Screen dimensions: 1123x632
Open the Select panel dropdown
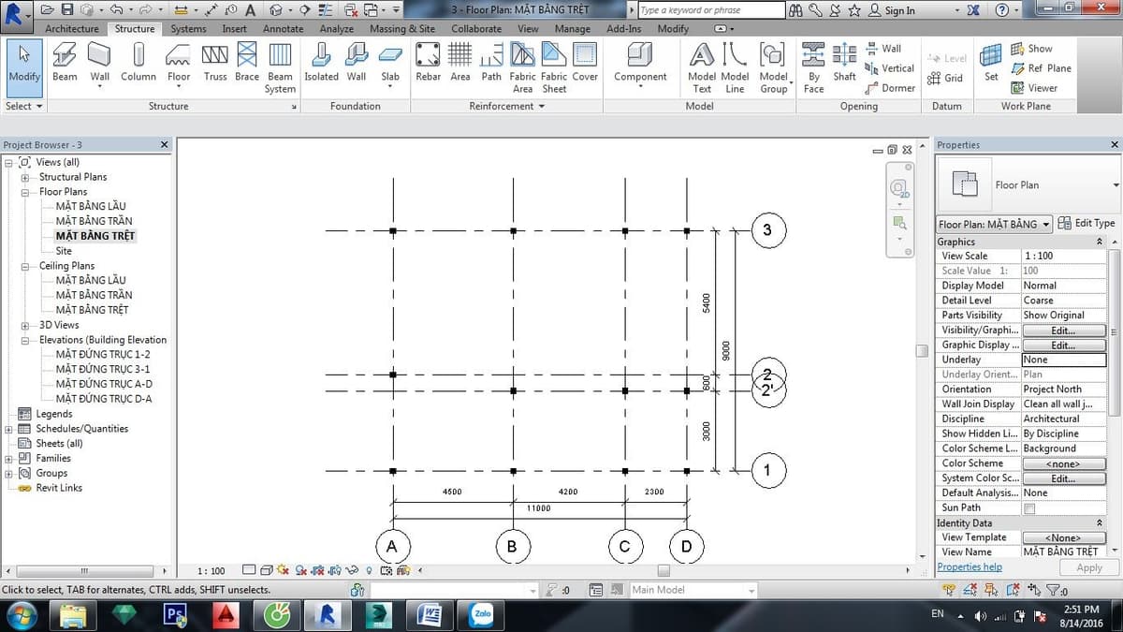tap(24, 106)
